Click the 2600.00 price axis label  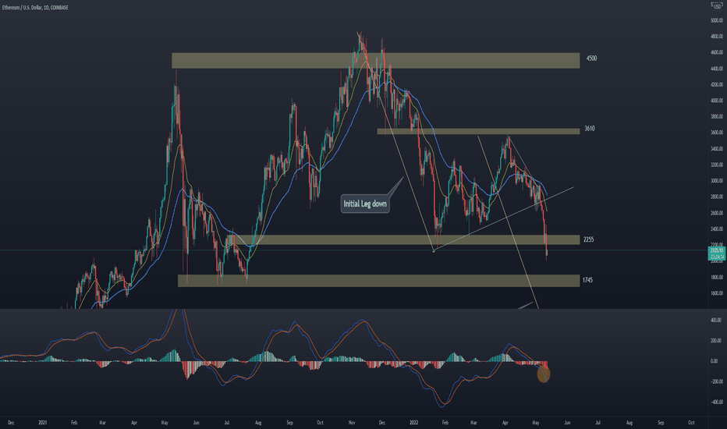716,214
